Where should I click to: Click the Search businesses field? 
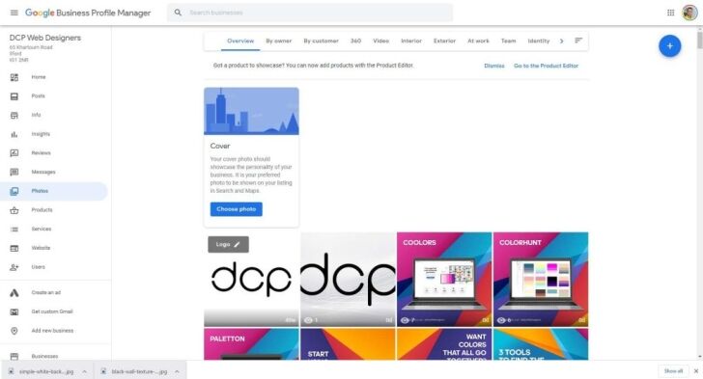pyautogui.click(x=309, y=13)
